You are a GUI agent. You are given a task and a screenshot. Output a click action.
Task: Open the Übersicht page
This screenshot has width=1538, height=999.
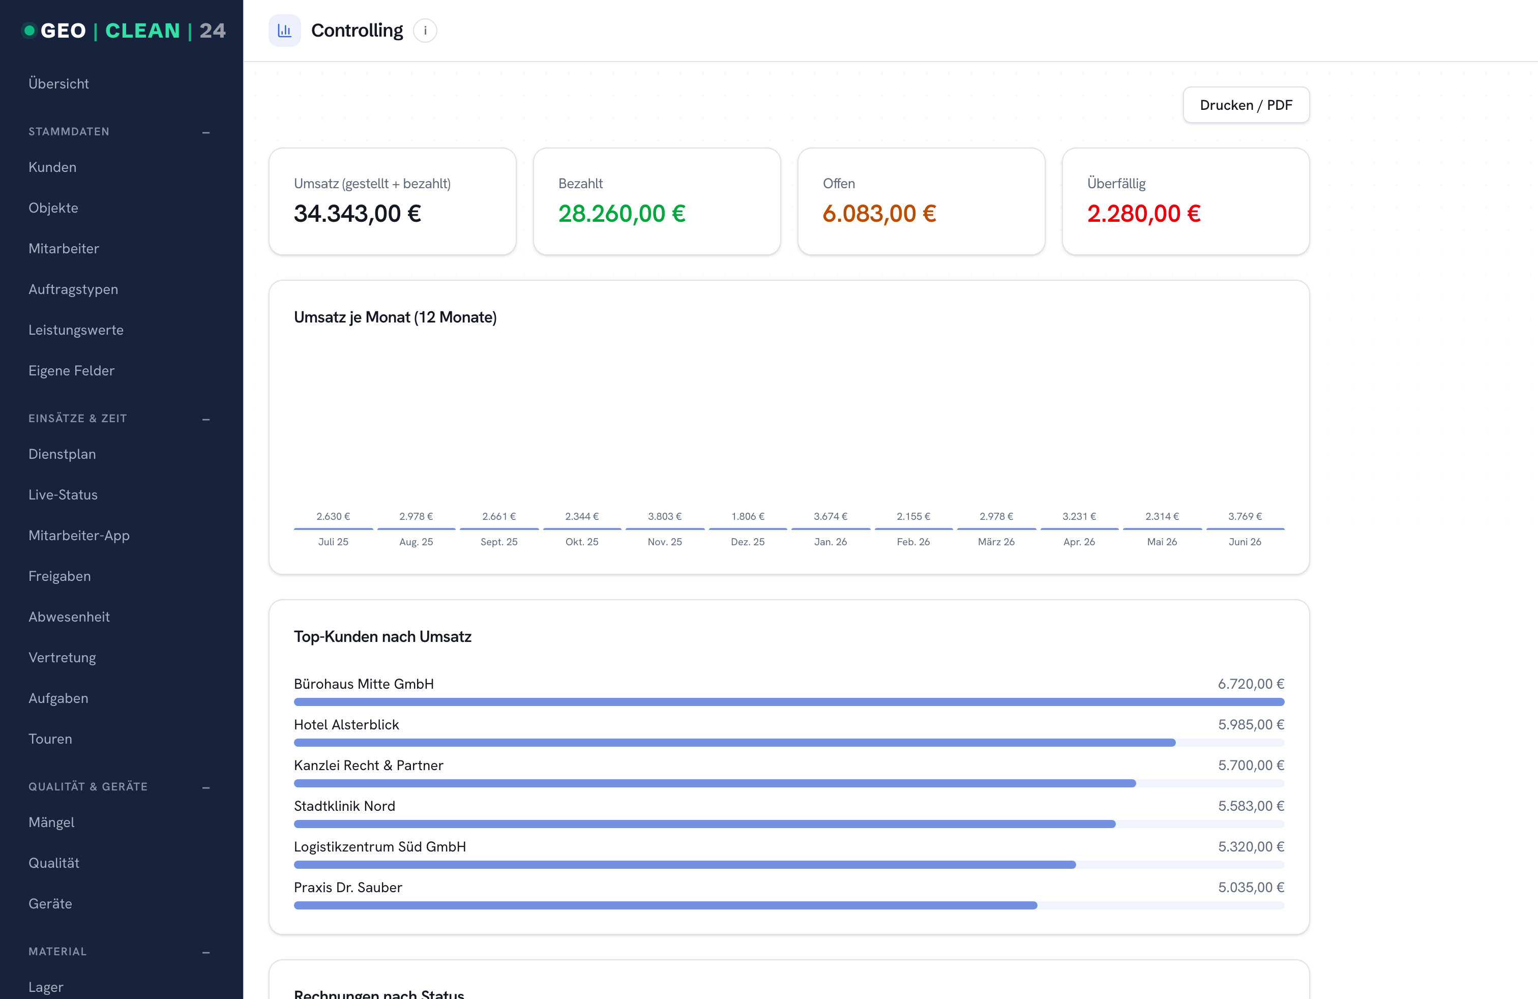59,83
